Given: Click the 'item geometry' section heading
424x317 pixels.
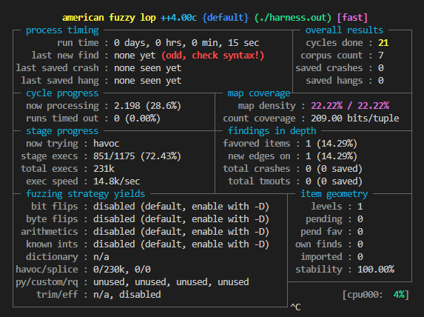Looking at the screenshot, I should [334, 194].
